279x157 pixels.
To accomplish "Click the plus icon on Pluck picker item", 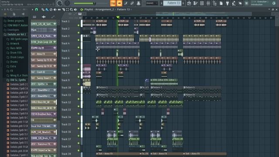I will pos(54,30).
